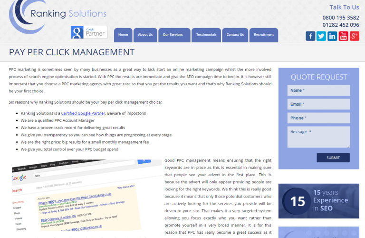Click the 01282 452 096 phone number
Screen dimensions: 365x238
(341, 25)
